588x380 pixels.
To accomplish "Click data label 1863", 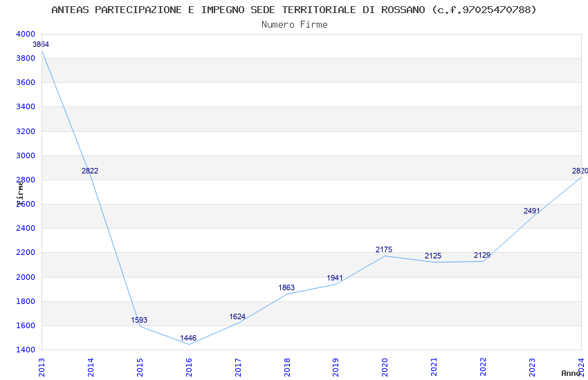I will 286,287.
